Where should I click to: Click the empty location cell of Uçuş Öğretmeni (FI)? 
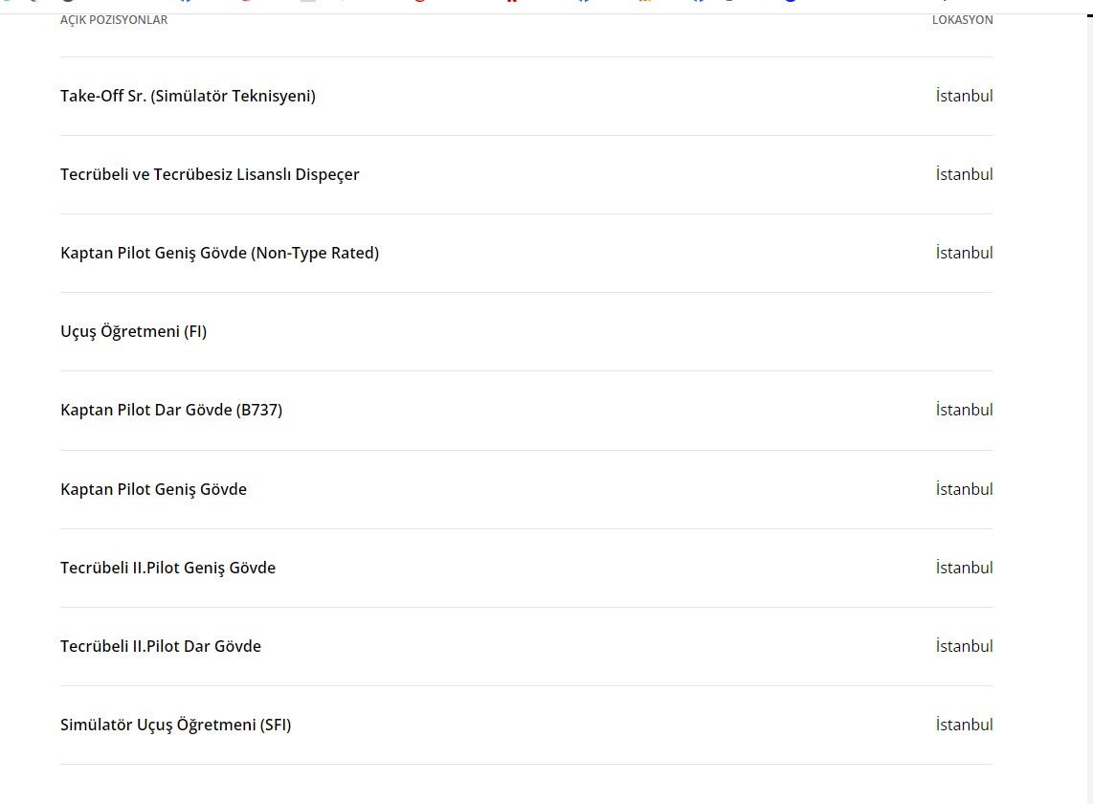click(x=964, y=331)
